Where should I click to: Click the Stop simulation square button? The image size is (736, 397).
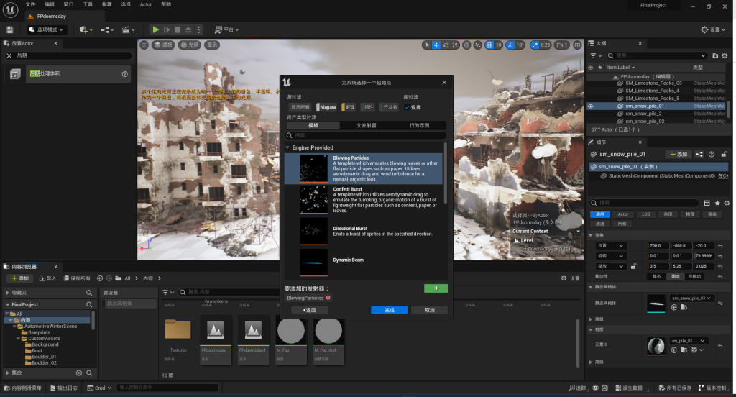pyautogui.click(x=178, y=29)
